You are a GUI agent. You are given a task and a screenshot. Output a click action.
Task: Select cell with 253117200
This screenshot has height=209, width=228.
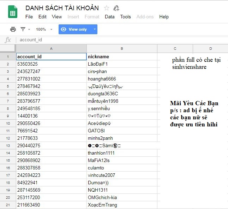pos(51,197)
